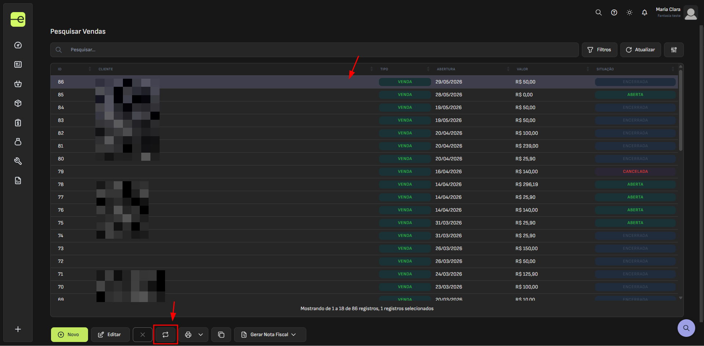Toggle the light/dark theme sun icon
This screenshot has width=704, height=346.
coord(630,12)
